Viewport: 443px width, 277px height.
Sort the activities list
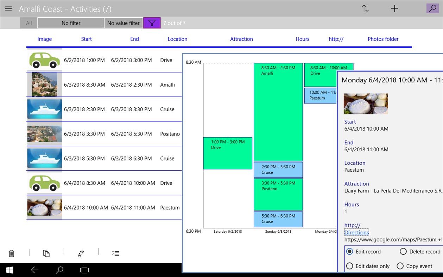366,8
